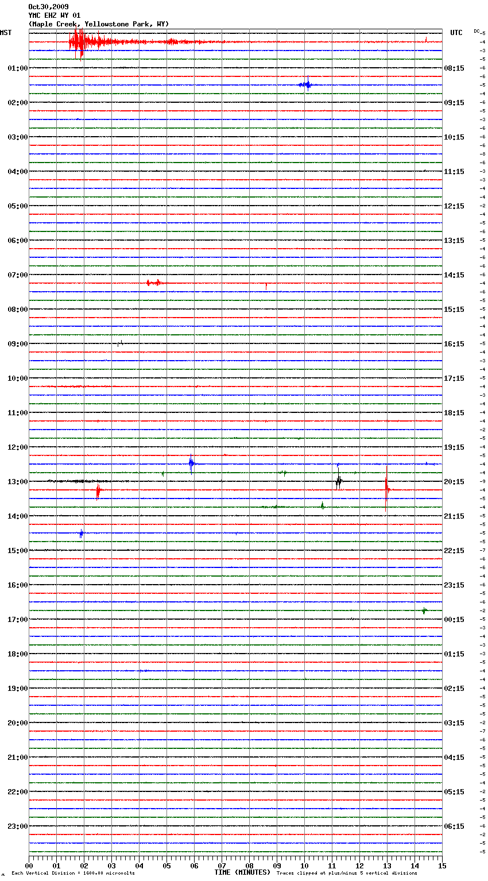Click the blue spike near minute 6 after 12:00
The width and height of the screenshot is (488, 881).
coord(192,463)
